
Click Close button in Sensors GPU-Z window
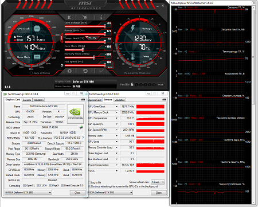[x=159, y=193]
